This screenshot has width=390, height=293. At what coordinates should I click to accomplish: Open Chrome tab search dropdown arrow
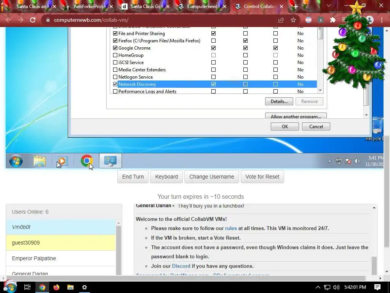(329, 5)
